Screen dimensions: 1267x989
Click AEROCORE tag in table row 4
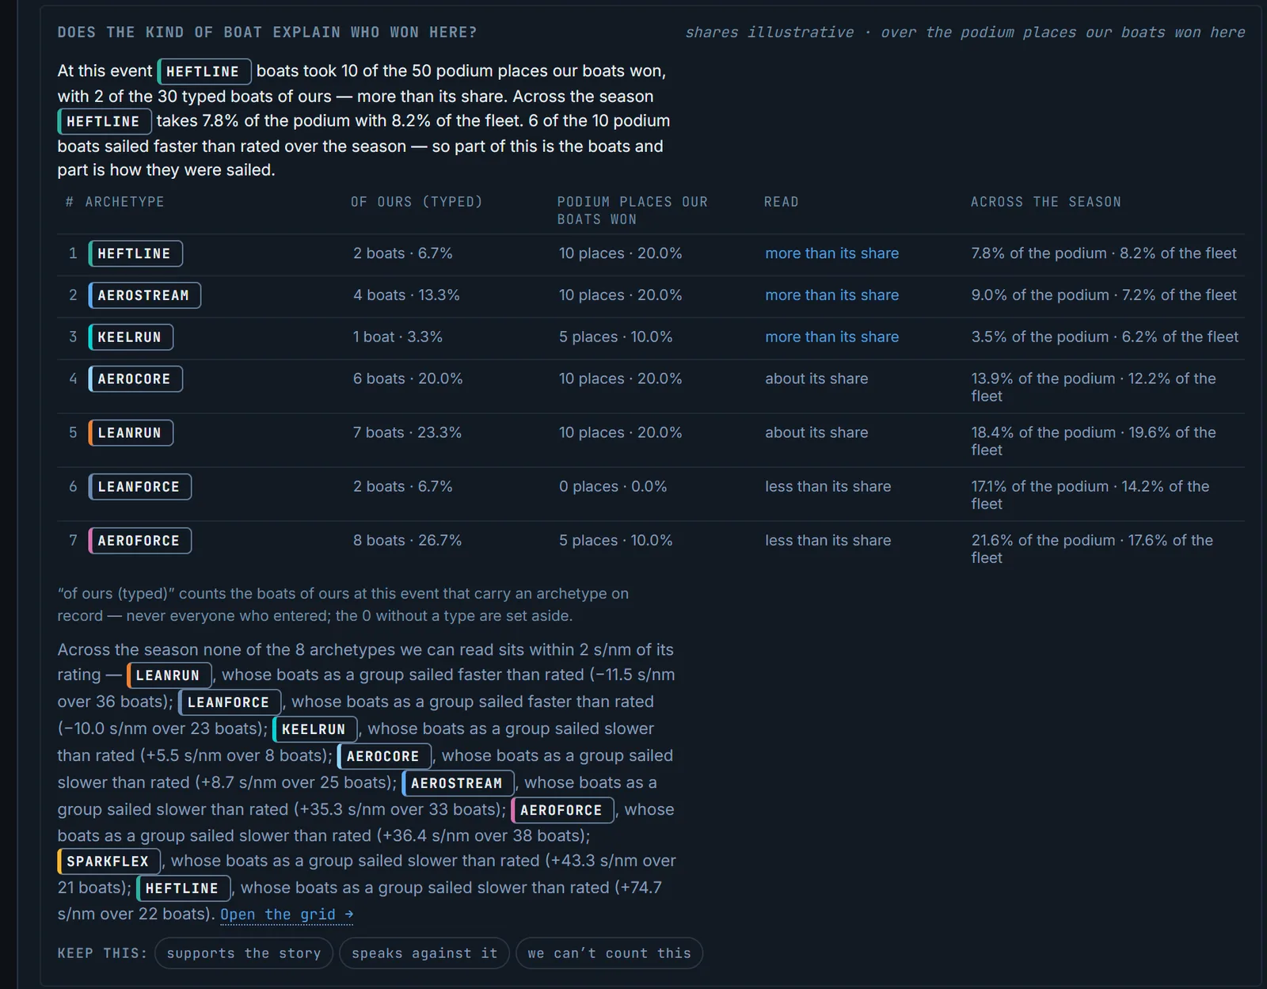[135, 379]
